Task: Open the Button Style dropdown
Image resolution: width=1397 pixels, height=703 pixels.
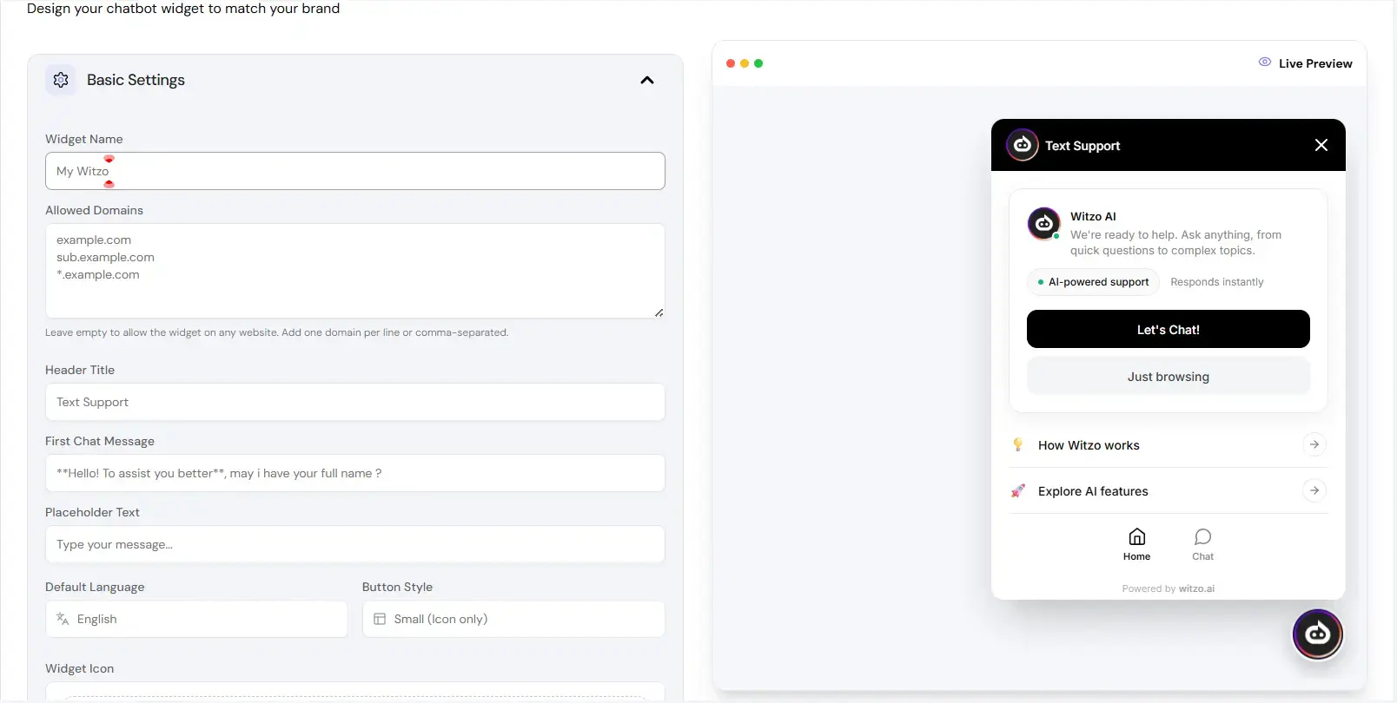Action: (513, 619)
